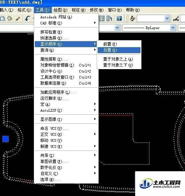Choose 选项 menu item
Image resolution: width=185 pixels, height=196 pixels.
[x=66, y=180]
